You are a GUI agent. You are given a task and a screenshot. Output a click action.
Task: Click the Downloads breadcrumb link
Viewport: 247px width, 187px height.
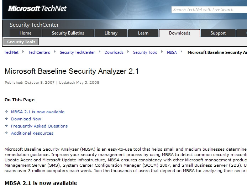click(114, 52)
